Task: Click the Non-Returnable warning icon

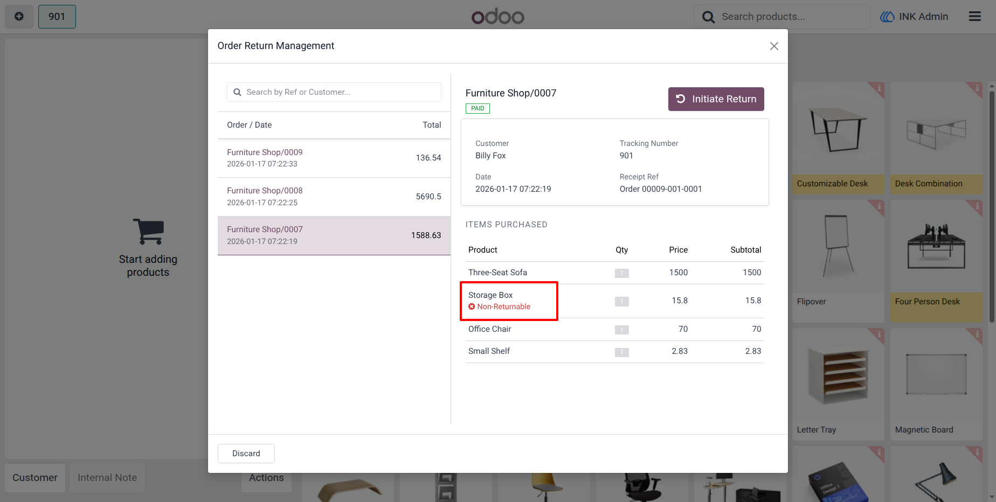Action: click(x=472, y=306)
